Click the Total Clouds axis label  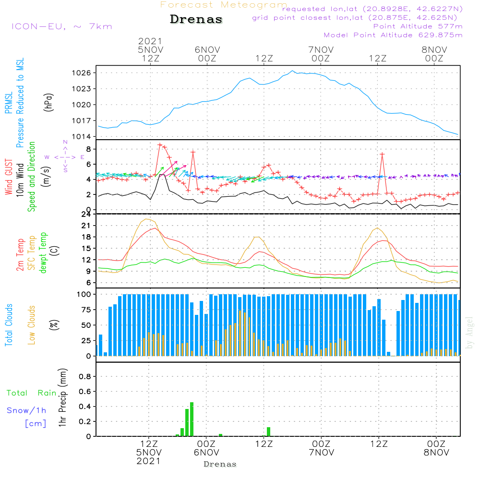click(x=9, y=325)
